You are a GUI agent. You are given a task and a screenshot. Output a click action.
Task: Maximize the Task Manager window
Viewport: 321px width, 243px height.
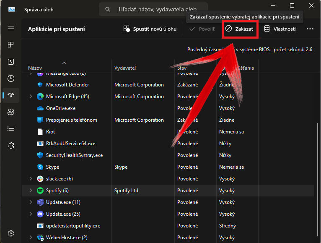click(x=292, y=5)
